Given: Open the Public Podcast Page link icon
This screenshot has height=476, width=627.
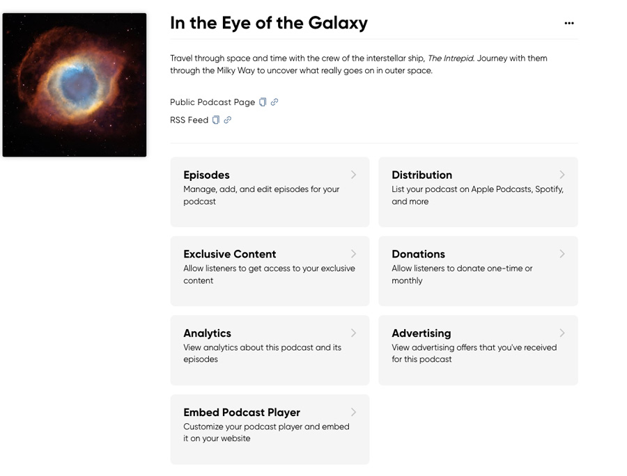Looking at the screenshot, I should pyautogui.click(x=274, y=102).
